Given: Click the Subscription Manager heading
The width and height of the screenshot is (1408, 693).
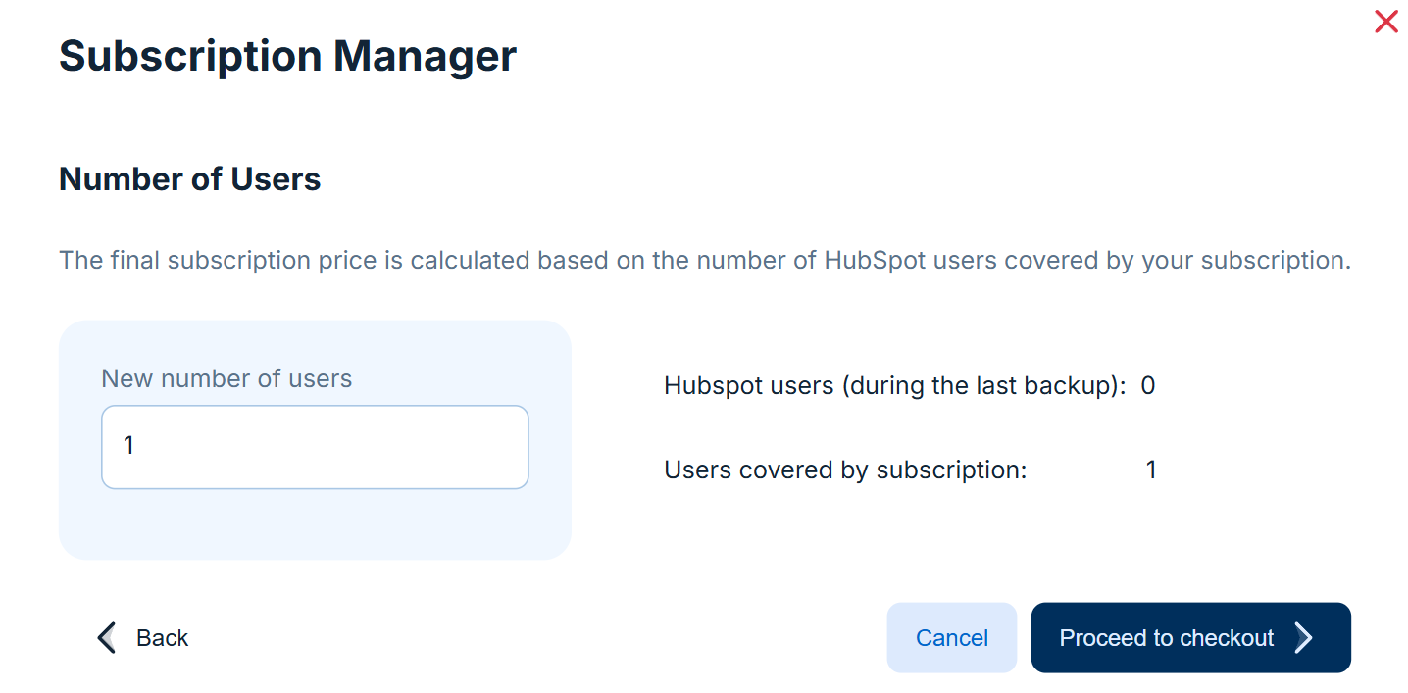Looking at the screenshot, I should click(287, 56).
